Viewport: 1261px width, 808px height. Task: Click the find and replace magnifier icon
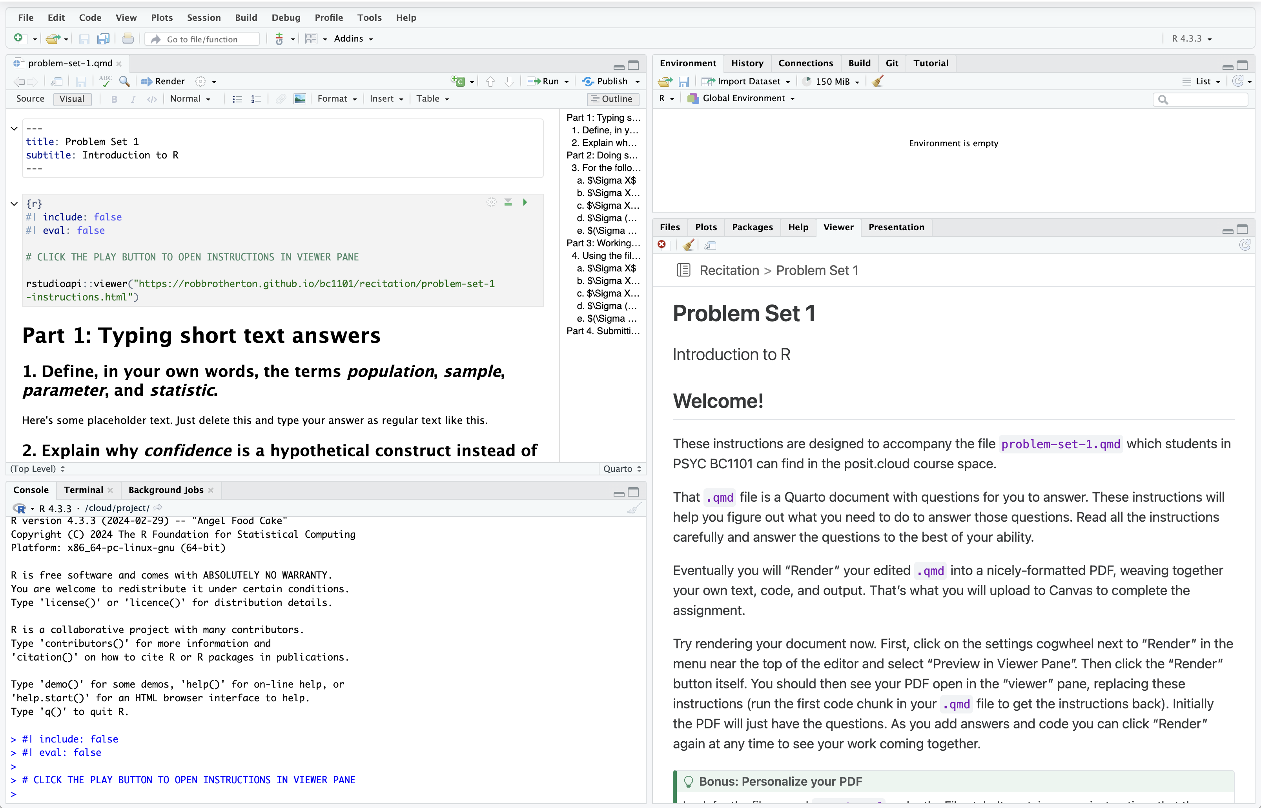[x=124, y=81]
